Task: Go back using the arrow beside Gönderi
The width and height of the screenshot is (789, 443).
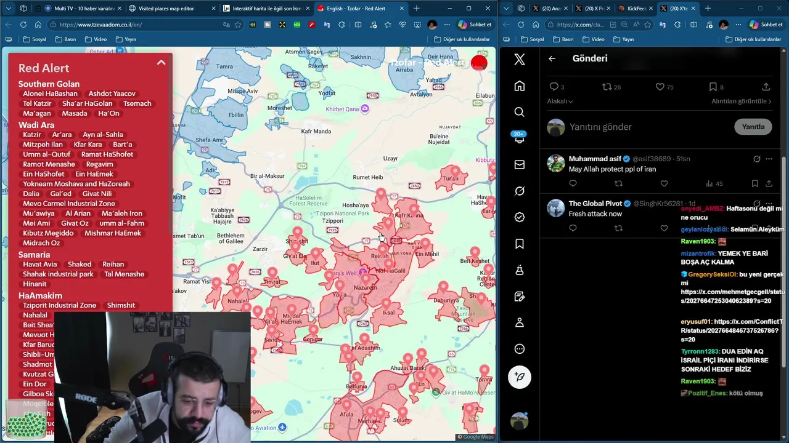Action: pos(552,58)
